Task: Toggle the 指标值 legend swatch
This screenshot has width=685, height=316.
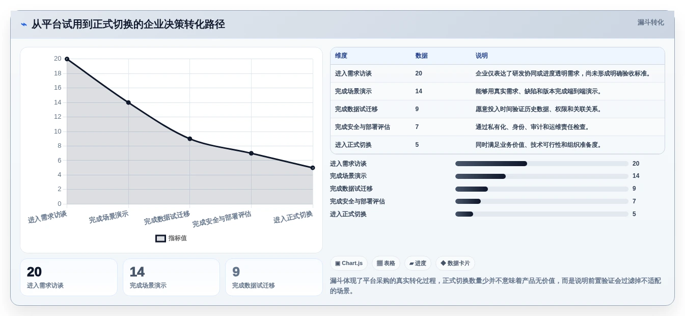Action: point(160,239)
